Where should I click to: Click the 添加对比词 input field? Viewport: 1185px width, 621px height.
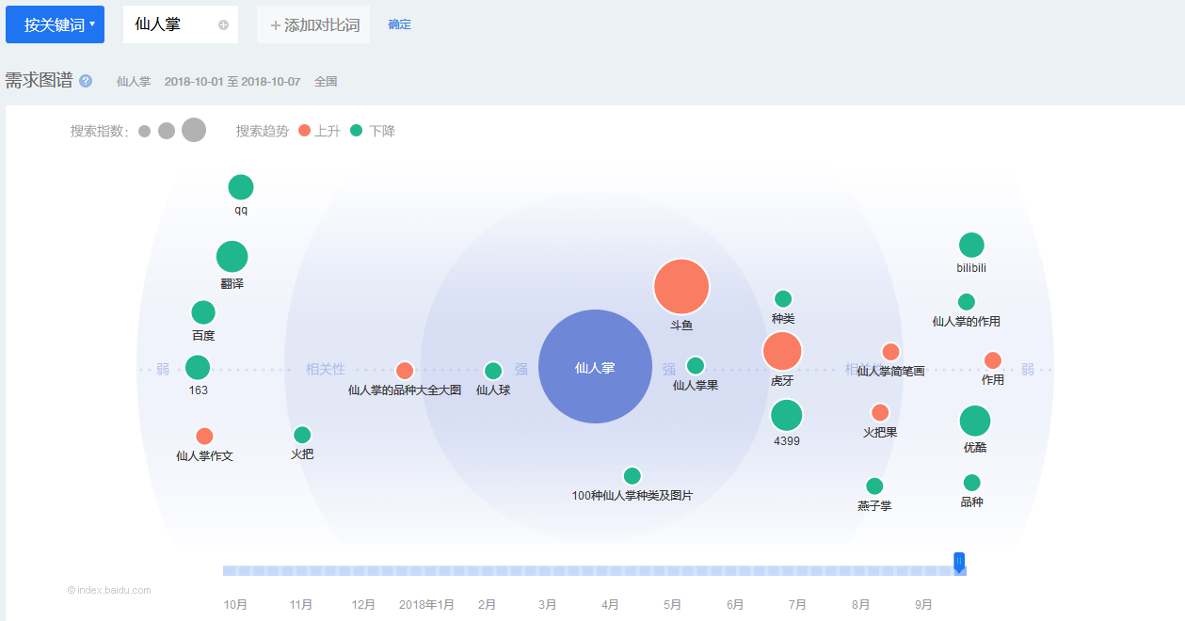click(314, 25)
